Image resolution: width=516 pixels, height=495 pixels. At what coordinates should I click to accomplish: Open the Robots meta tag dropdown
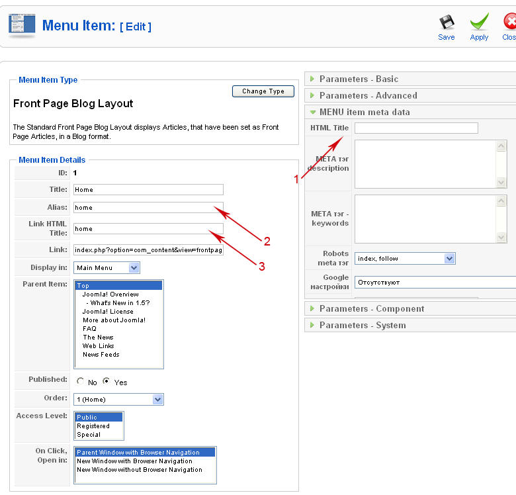tap(405, 258)
